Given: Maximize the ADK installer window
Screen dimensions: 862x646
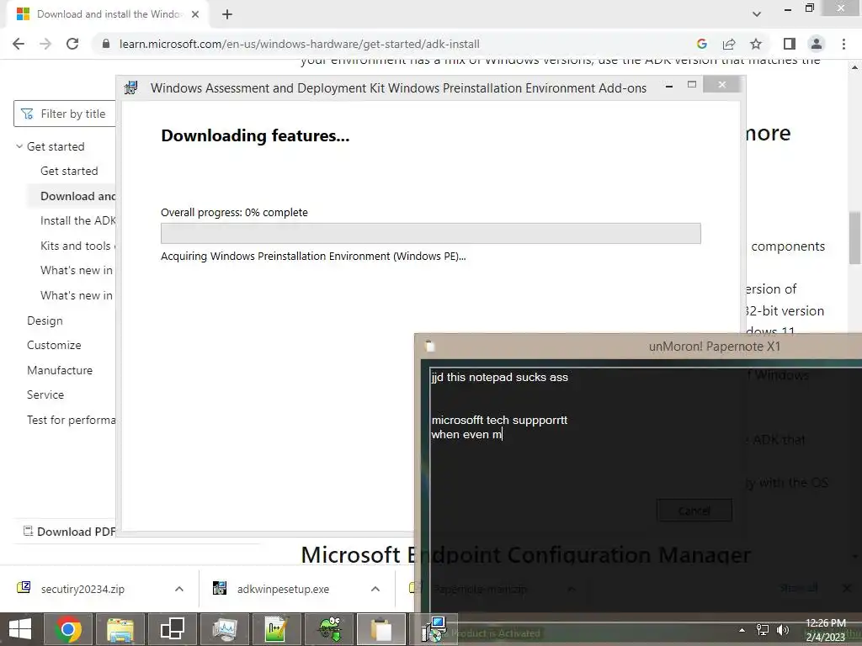Looking at the screenshot, I should tap(692, 85).
